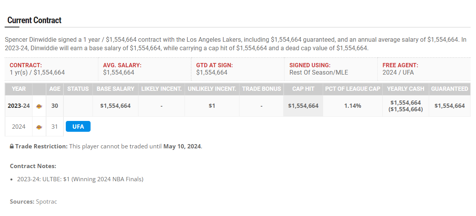Click the GUARANTEED column header
This screenshot has width=476, height=216.
tap(449, 89)
